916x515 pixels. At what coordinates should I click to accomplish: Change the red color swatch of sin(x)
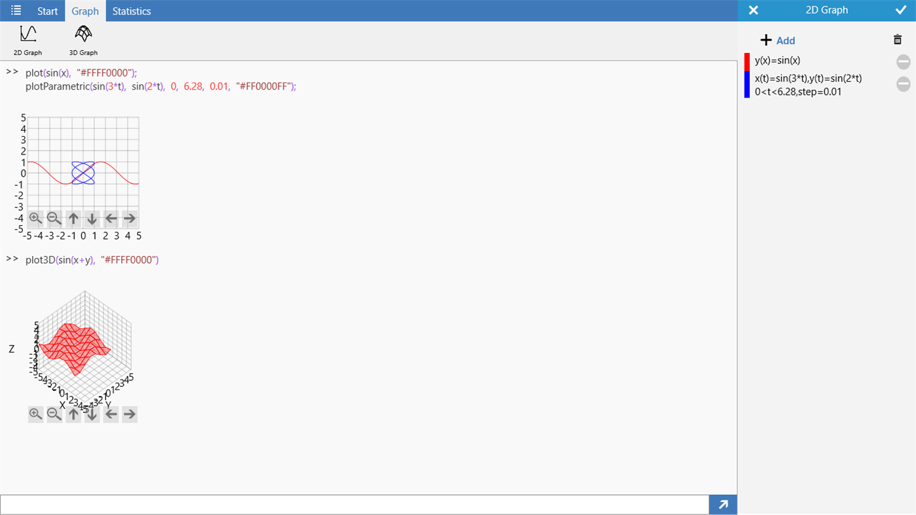[747, 61]
